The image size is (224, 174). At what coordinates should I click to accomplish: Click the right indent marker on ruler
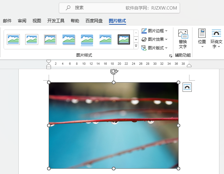(189, 65)
